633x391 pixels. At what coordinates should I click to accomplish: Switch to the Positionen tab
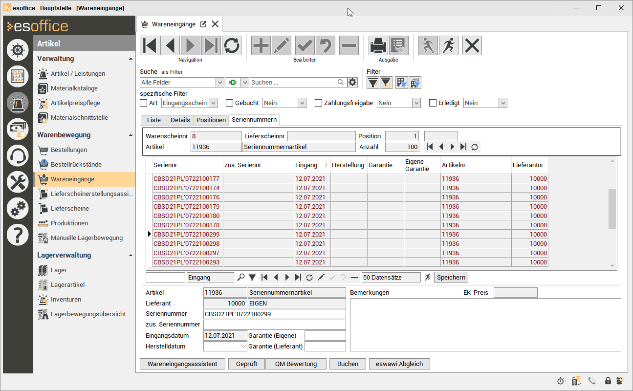(211, 120)
